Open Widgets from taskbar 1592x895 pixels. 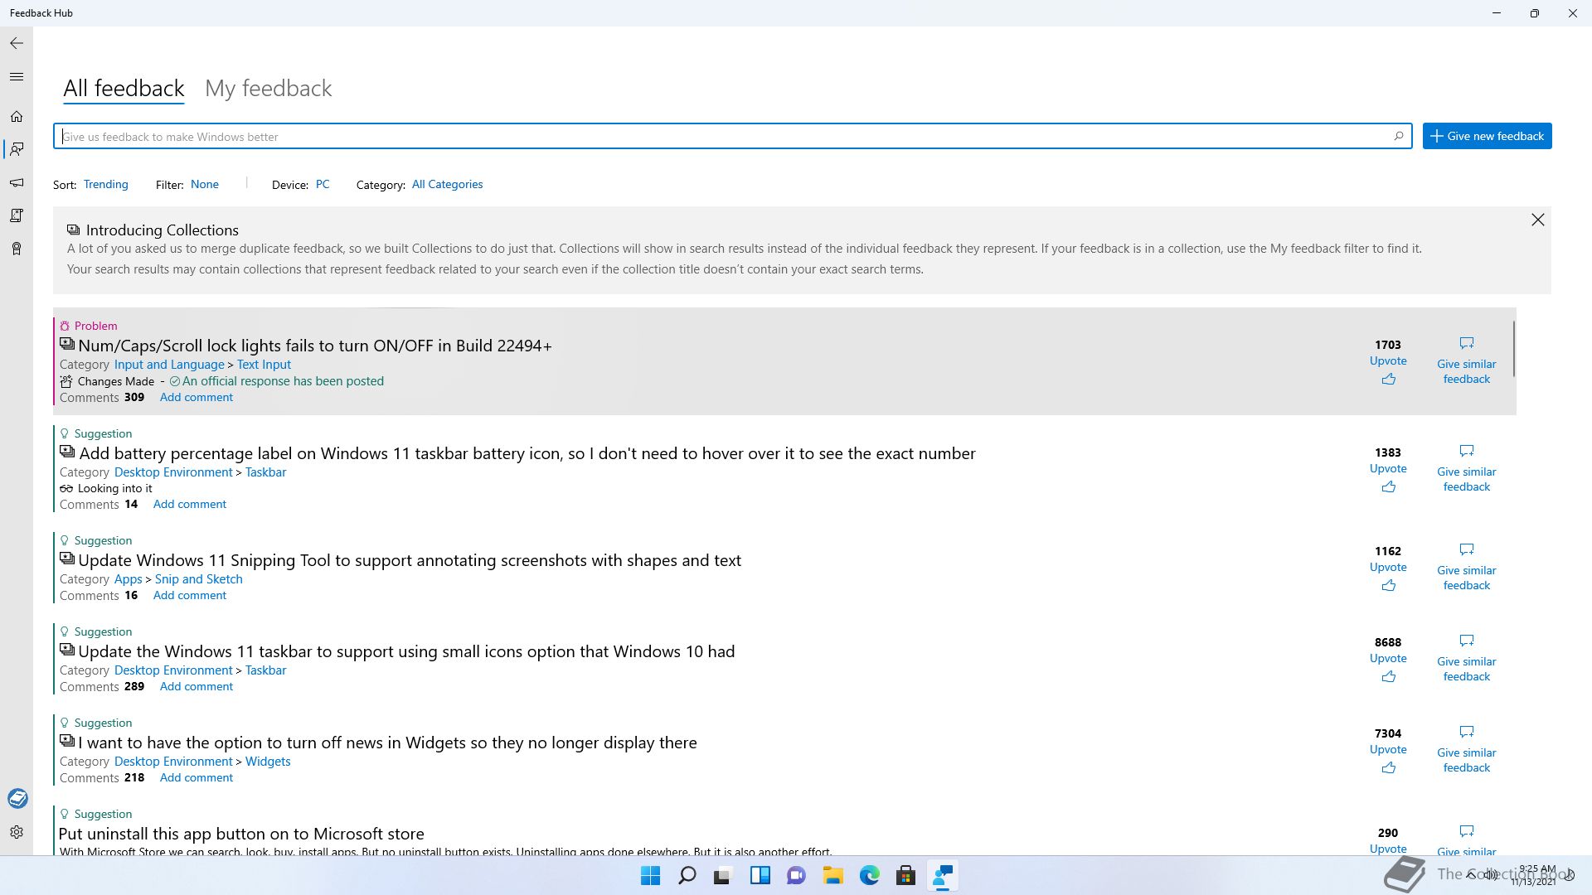[x=760, y=876]
